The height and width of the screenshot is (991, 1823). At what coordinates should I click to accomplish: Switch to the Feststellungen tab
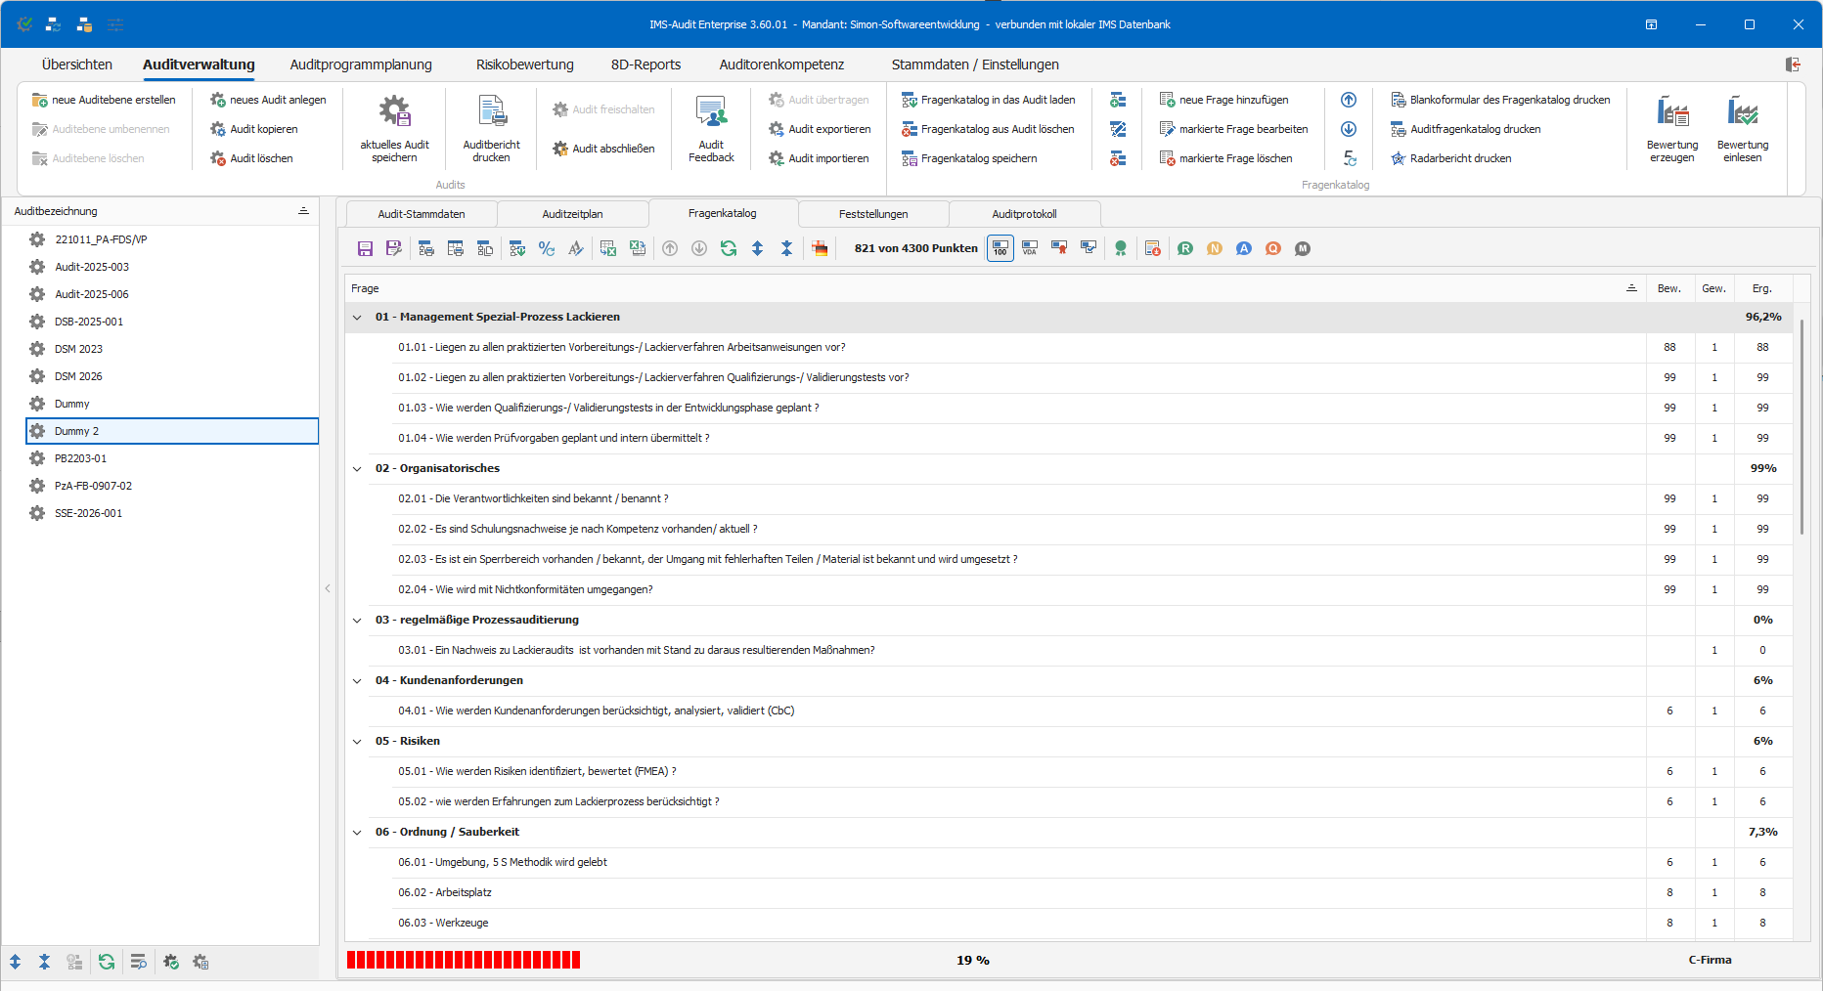873,214
